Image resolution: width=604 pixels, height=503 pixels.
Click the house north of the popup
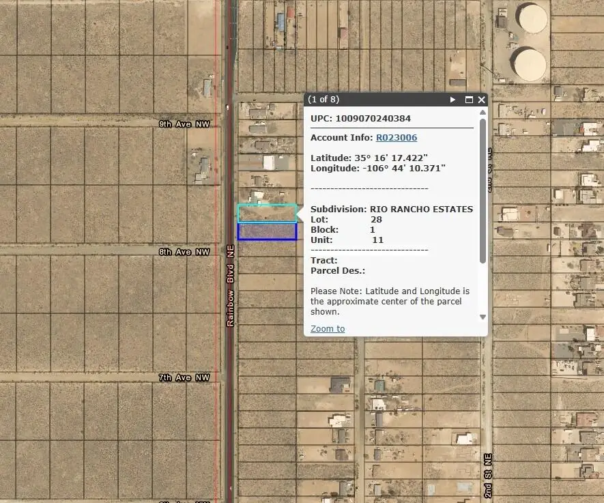tap(281, 20)
